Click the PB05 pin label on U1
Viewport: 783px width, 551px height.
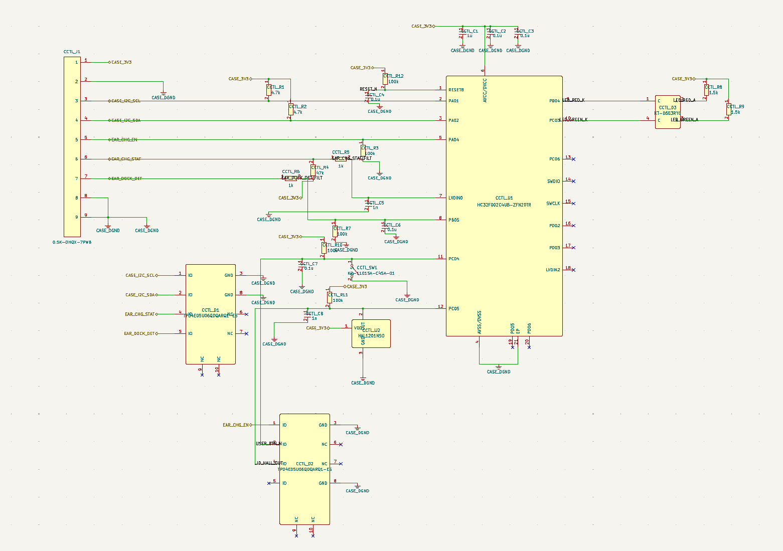click(454, 220)
